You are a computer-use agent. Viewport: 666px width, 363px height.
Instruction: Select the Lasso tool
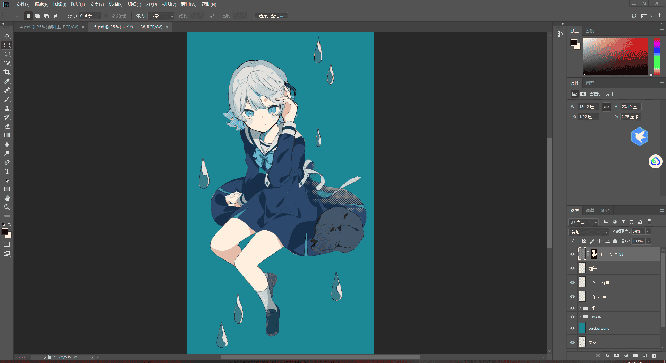click(7, 54)
